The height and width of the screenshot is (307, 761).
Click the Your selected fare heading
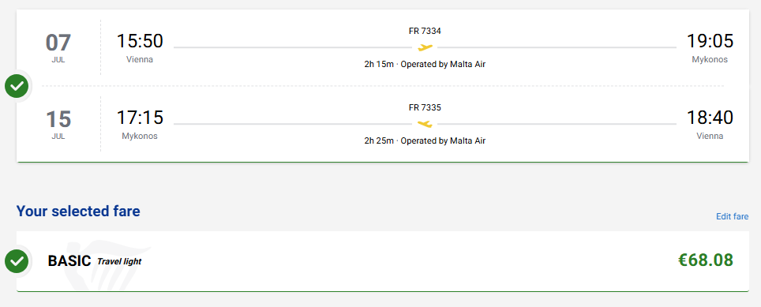(78, 211)
